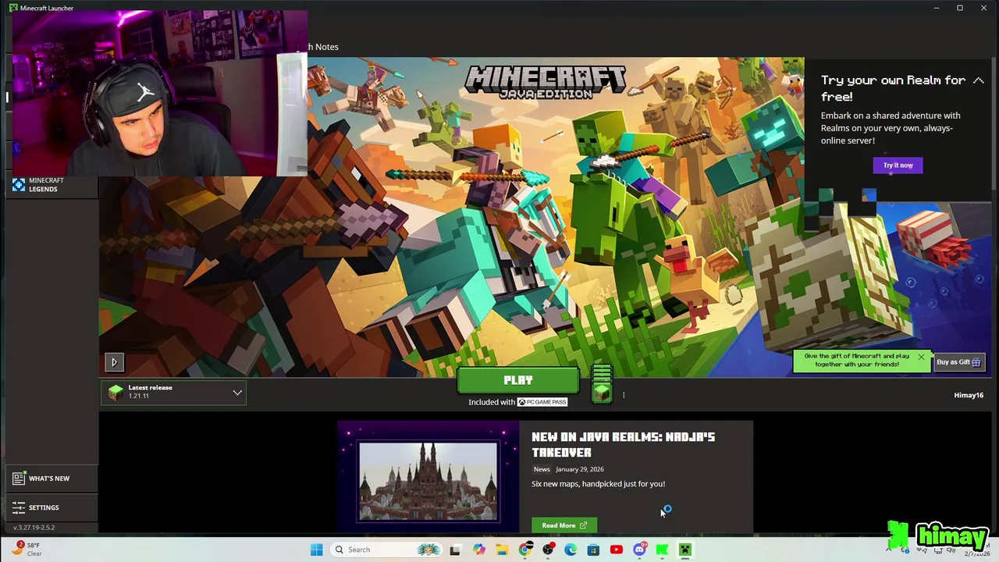Open Microsoft Store from the taskbar

593,550
